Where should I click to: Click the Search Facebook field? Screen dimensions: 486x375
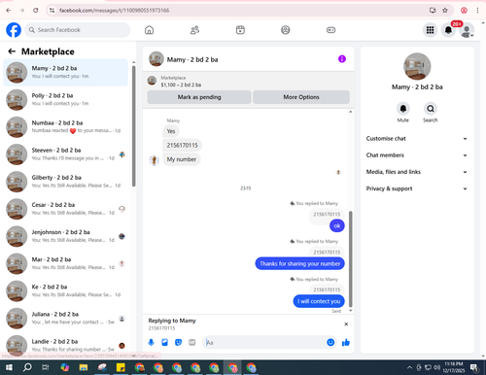coord(78,30)
